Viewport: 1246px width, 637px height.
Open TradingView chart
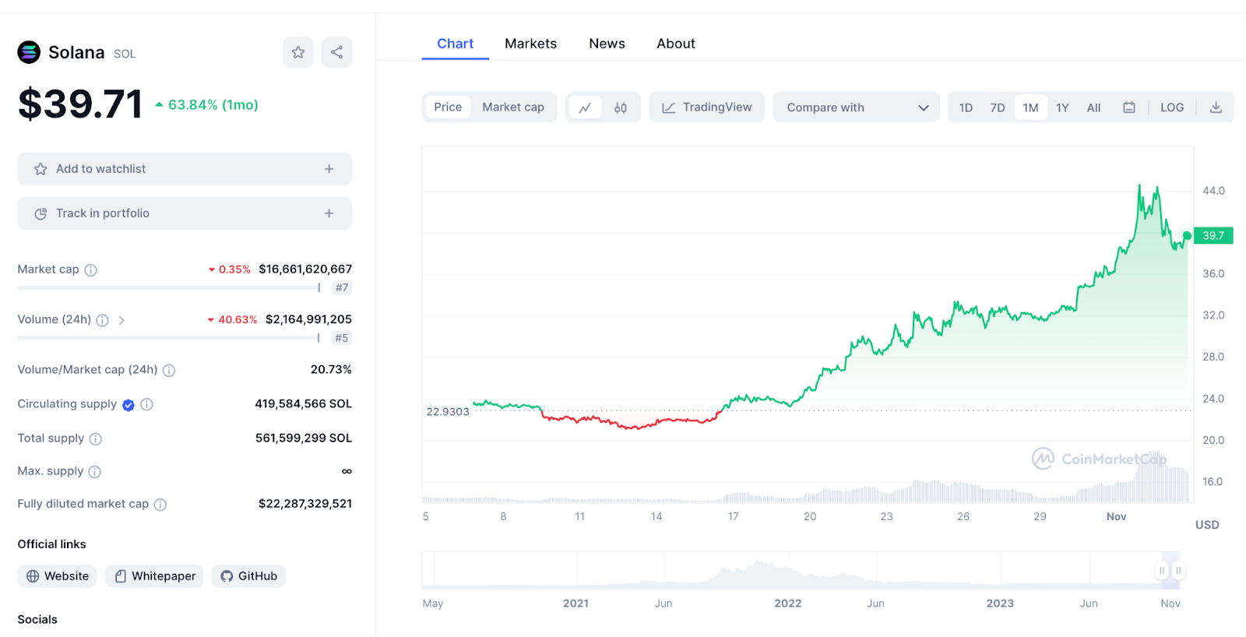coord(707,107)
